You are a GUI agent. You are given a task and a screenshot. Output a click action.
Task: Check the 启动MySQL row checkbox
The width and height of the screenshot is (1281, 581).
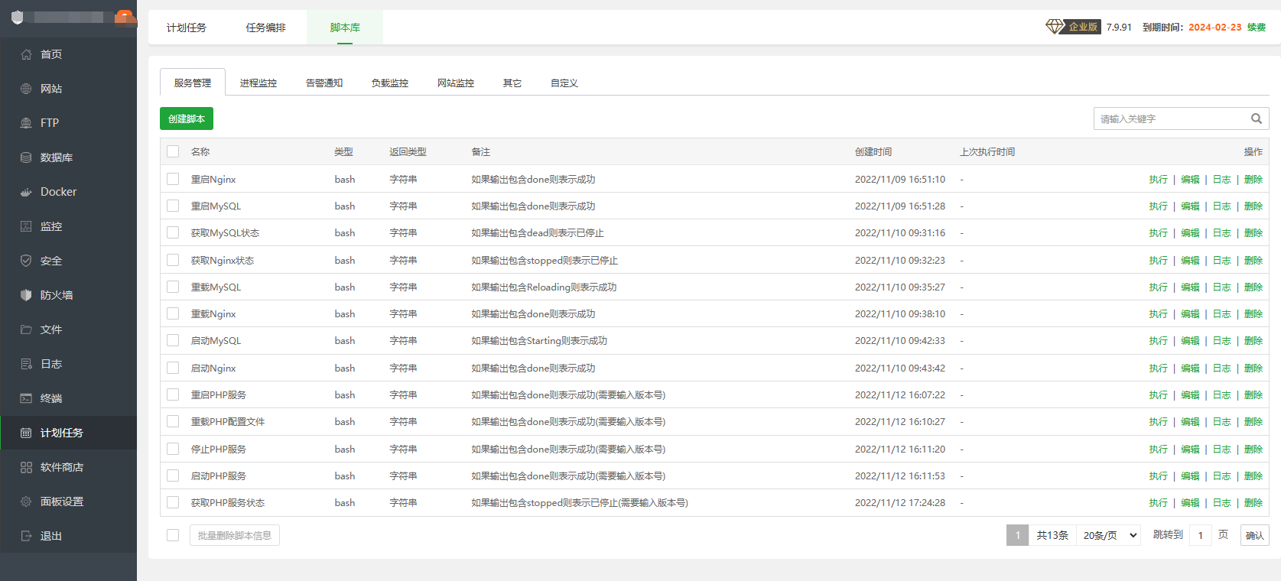173,340
